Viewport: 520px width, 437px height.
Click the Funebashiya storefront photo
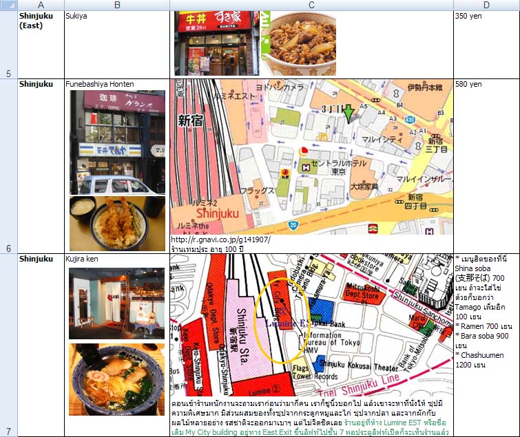point(117,142)
